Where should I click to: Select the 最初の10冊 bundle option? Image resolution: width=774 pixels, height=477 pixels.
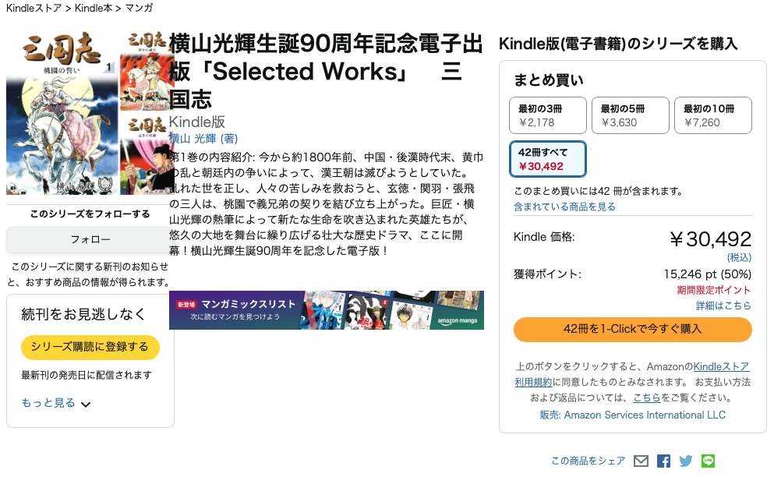point(712,115)
